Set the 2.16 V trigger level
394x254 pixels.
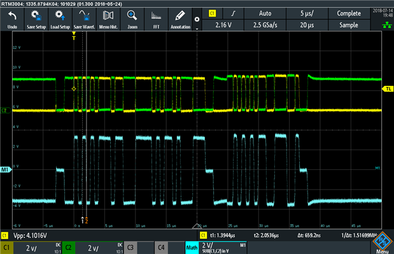point(223,25)
